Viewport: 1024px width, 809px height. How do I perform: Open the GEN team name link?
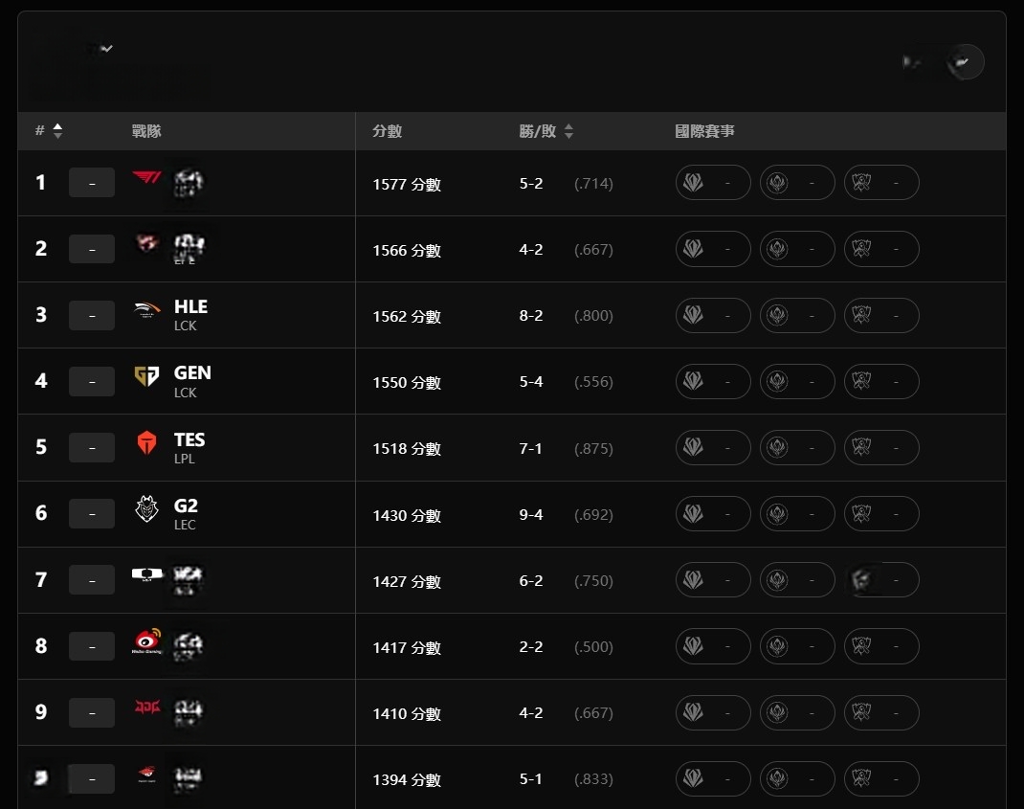point(192,372)
